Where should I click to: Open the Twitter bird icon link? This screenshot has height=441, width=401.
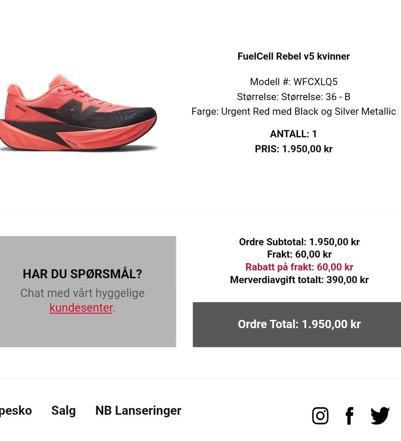[380, 416]
